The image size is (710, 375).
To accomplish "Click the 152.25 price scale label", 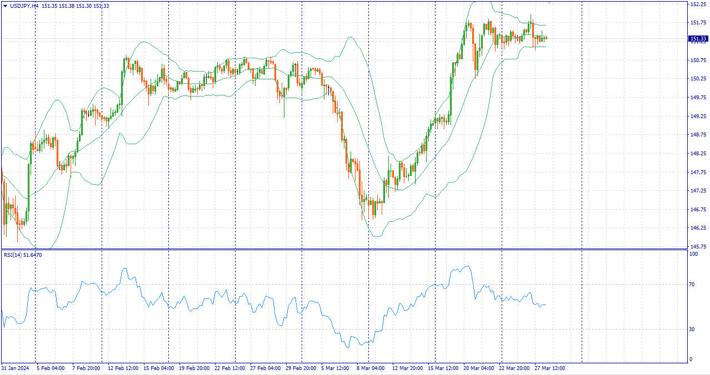I will [x=698, y=4].
